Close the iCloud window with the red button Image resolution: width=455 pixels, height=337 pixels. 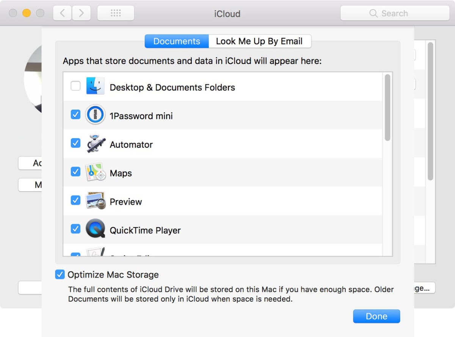tap(13, 13)
